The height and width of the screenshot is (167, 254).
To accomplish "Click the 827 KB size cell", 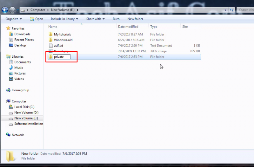I will click(195, 51).
